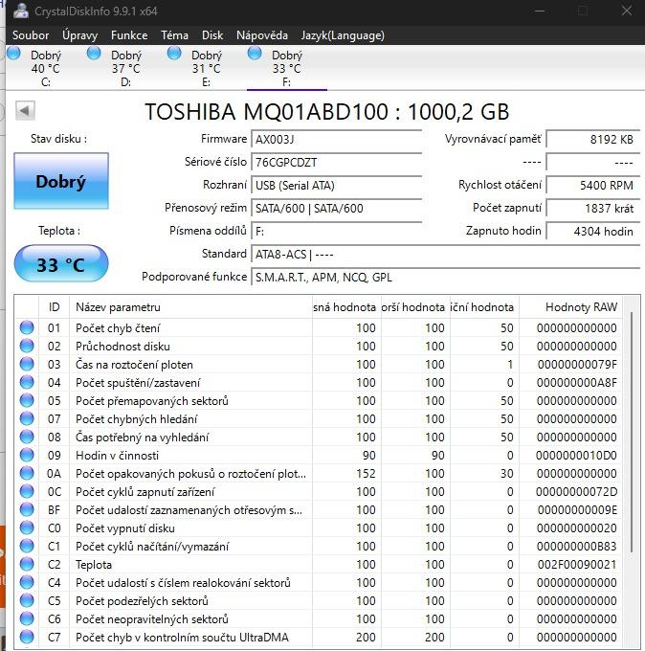
Task: Click the power-on count 1837 krát
Action: (592, 208)
